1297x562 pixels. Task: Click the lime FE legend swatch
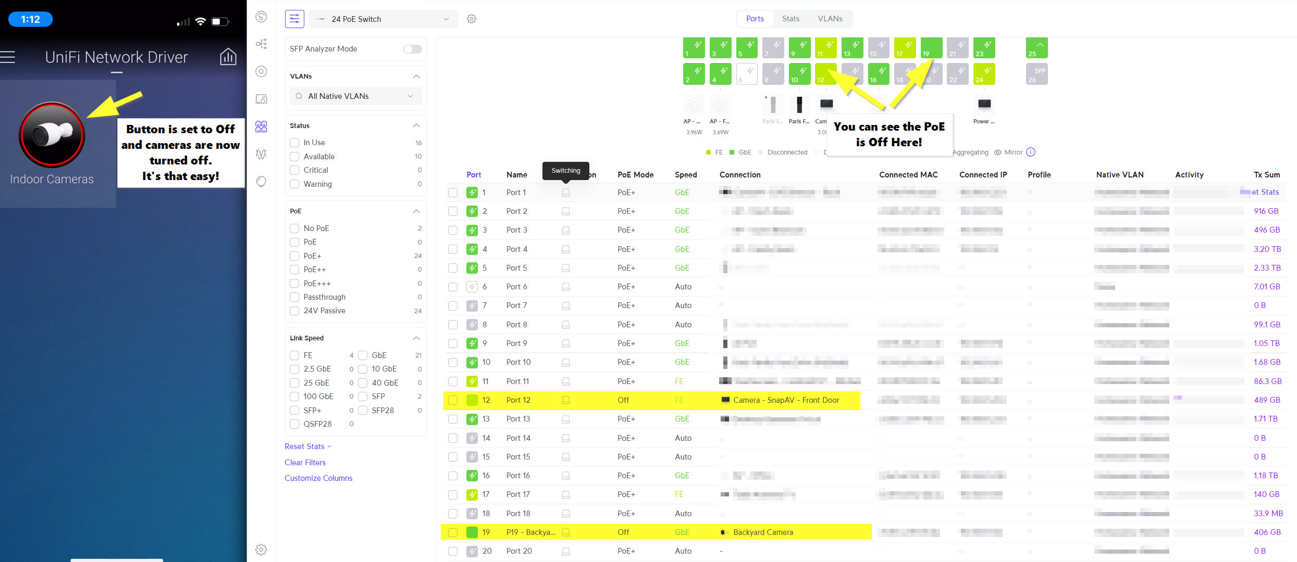point(708,152)
